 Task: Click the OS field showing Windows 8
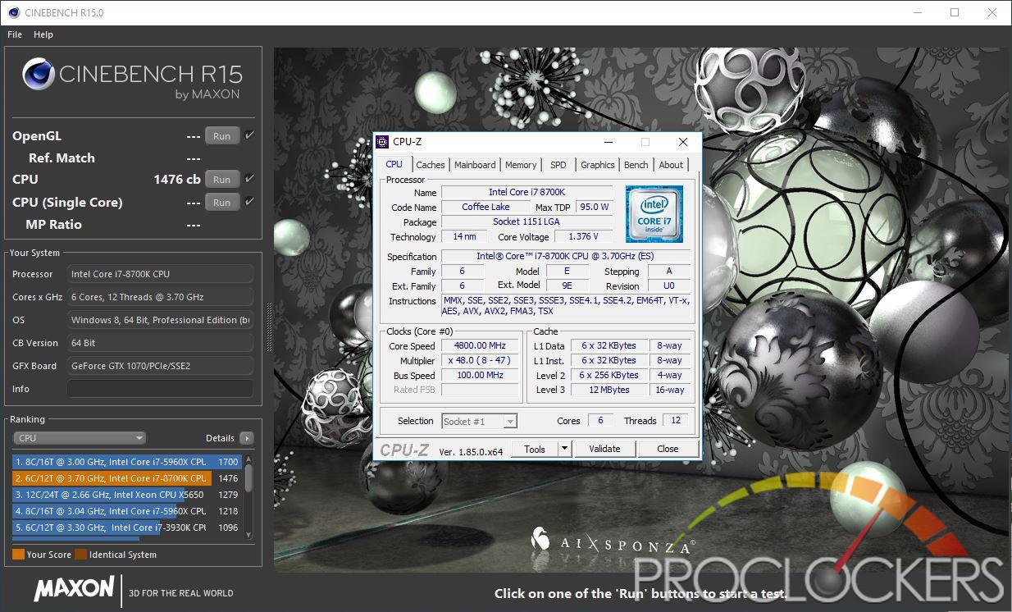(160, 320)
